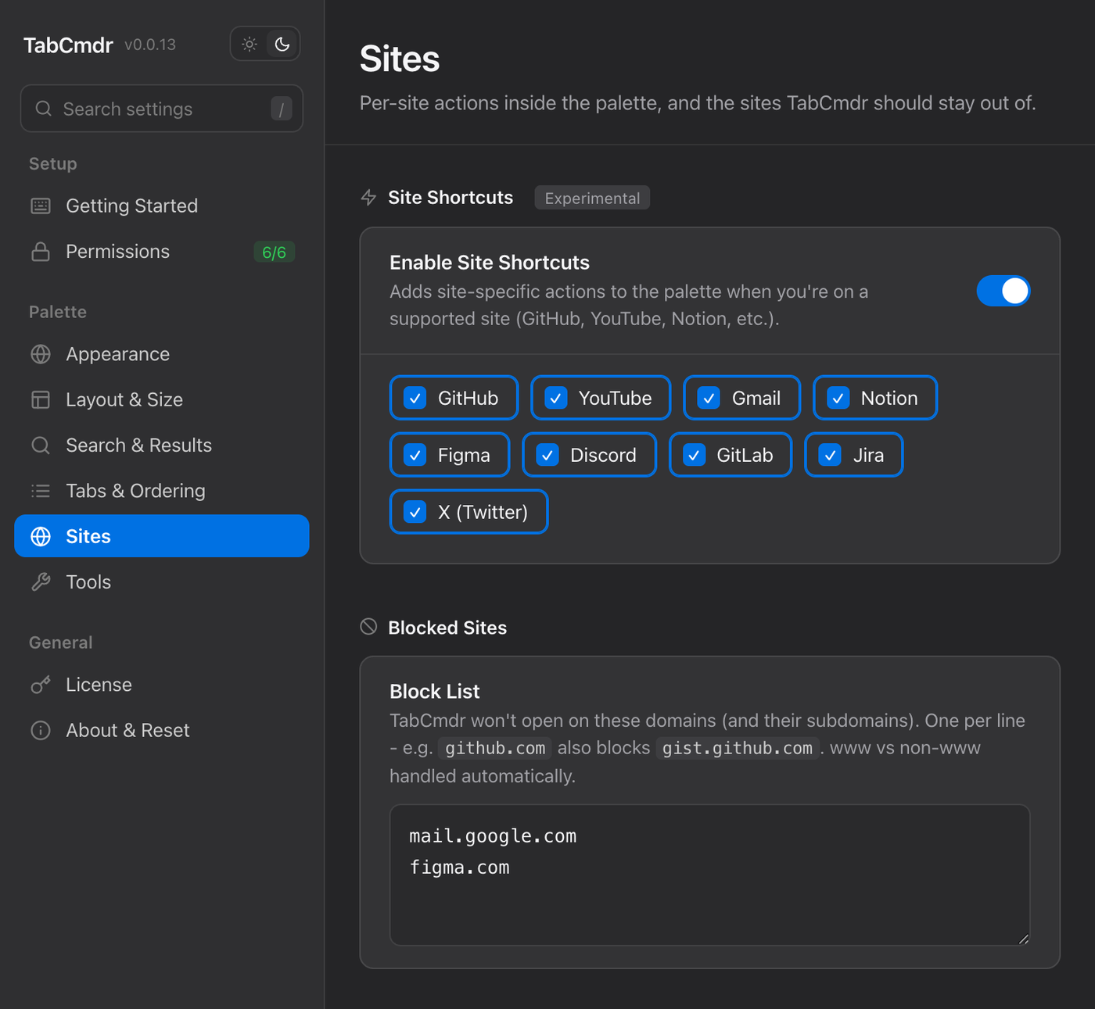Screen dimensions: 1095x1009
Task: Click the 6/6 Permissions badge
Action: (274, 252)
